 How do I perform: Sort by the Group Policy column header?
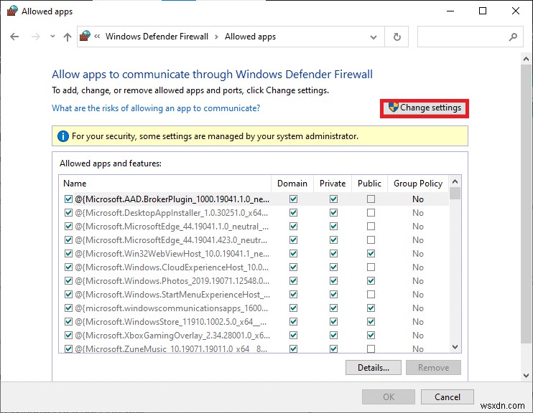418,184
